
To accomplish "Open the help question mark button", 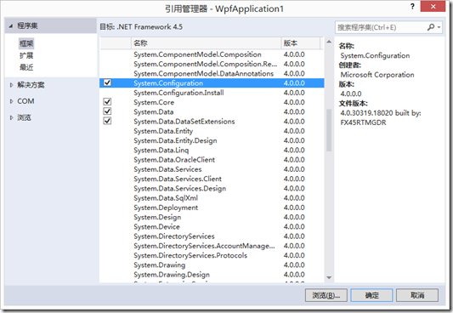I will click(x=412, y=7).
